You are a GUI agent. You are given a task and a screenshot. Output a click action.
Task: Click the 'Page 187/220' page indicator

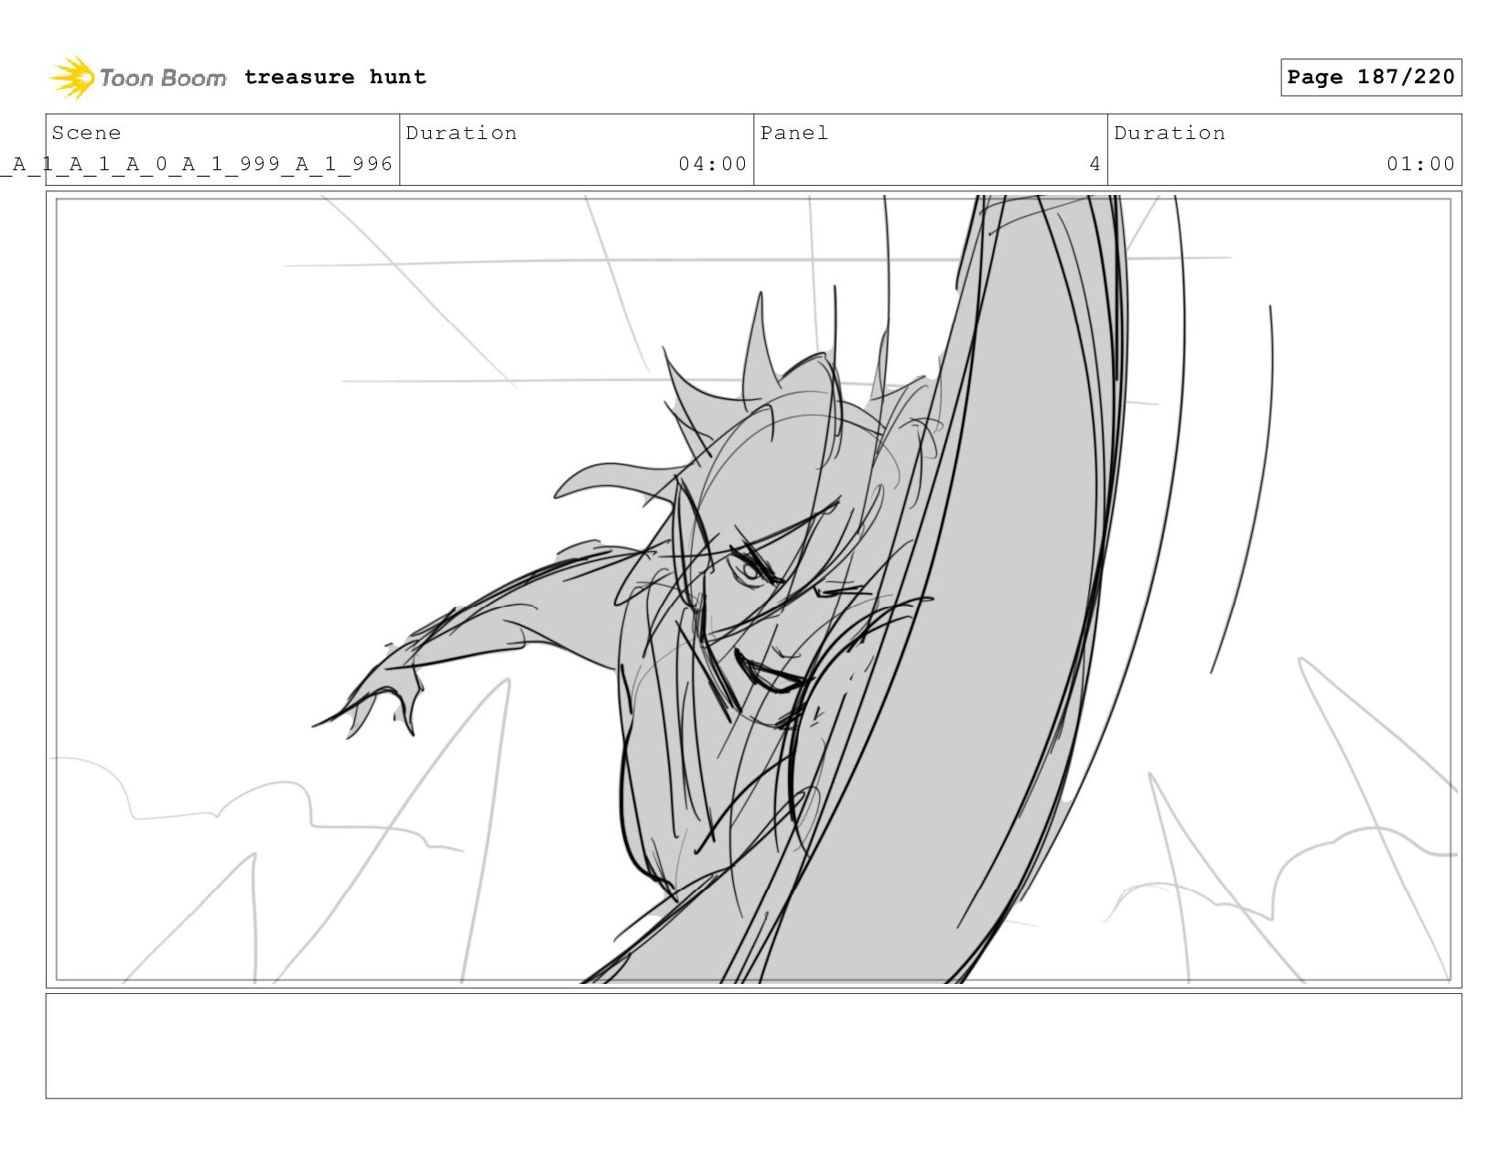(1371, 77)
